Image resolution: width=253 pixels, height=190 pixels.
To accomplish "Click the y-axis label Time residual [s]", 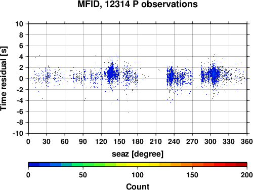I will click(x=4, y=79).
